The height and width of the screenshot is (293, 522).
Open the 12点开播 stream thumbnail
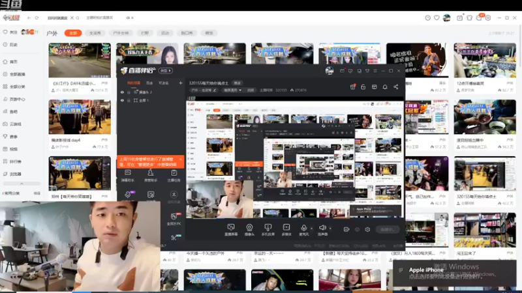pyautogui.click(x=485, y=60)
